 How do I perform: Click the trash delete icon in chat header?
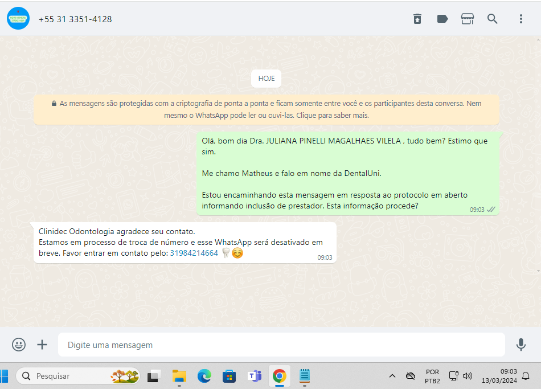tap(417, 19)
